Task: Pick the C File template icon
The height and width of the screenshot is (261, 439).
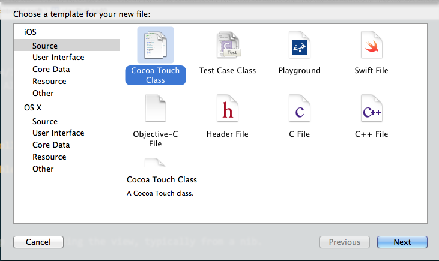Action: (299, 110)
